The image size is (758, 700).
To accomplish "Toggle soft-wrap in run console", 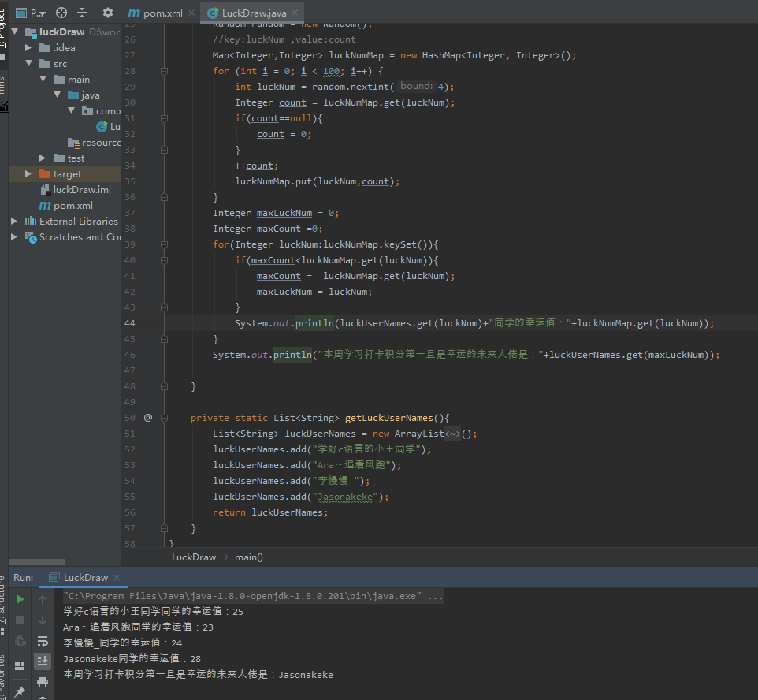I will tap(43, 641).
